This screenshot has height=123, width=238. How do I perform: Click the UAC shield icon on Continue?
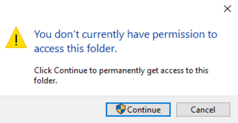coord(121,109)
